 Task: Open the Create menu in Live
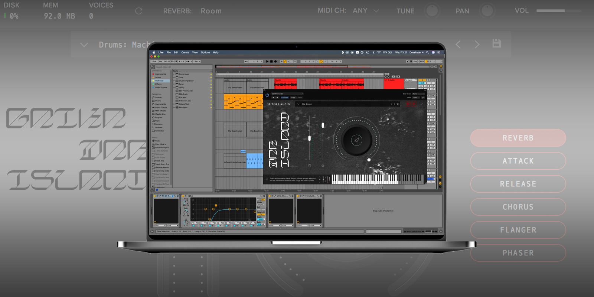185,52
